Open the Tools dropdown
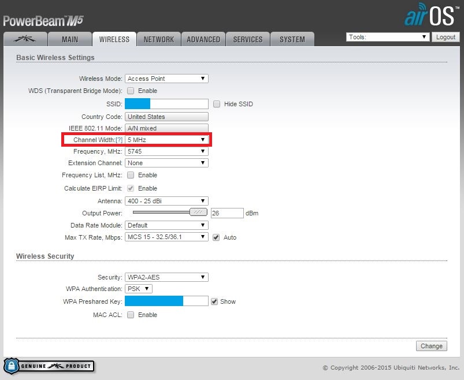The width and height of the screenshot is (464, 380). (388, 37)
